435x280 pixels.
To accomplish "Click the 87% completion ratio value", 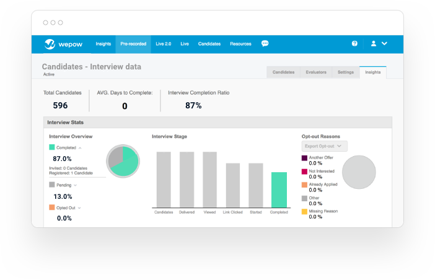I will [x=193, y=106].
